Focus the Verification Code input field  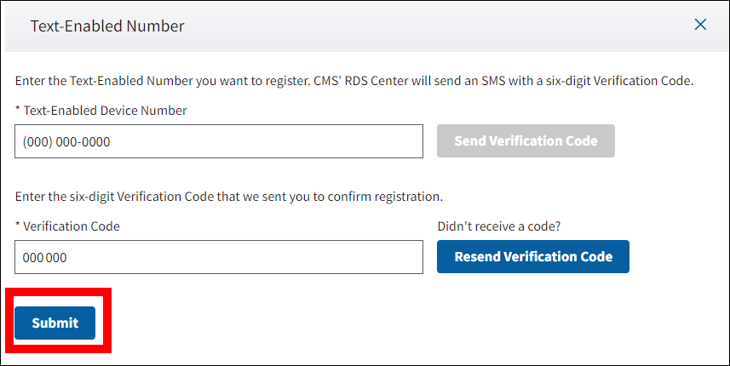218,256
